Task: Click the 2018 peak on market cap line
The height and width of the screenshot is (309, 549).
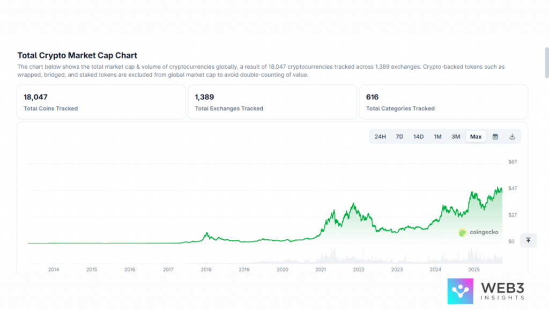Action: click(x=206, y=233)
